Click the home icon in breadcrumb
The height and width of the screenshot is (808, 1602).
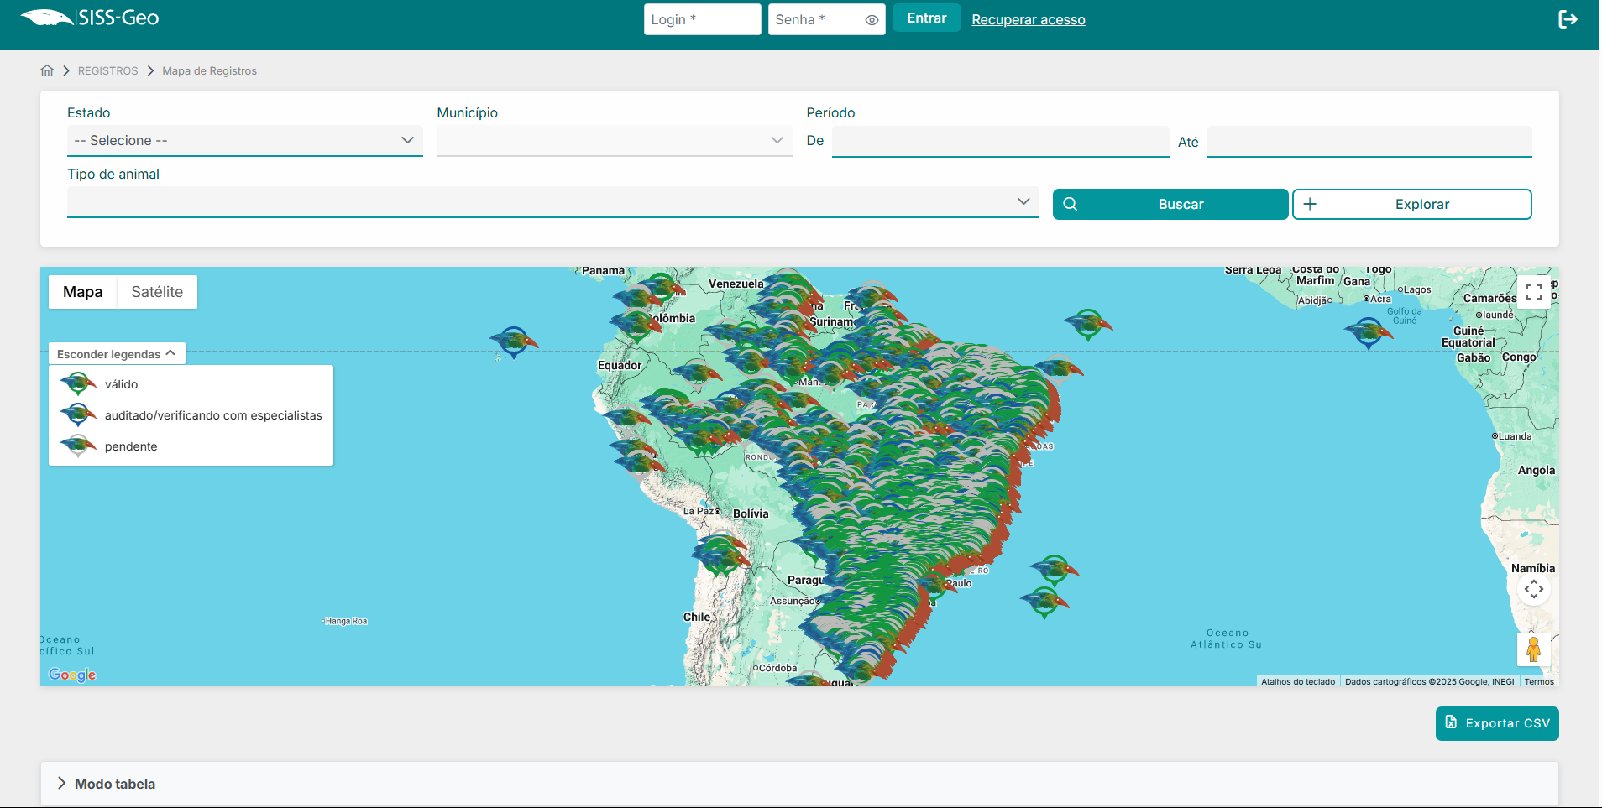[x=47, y=71]
